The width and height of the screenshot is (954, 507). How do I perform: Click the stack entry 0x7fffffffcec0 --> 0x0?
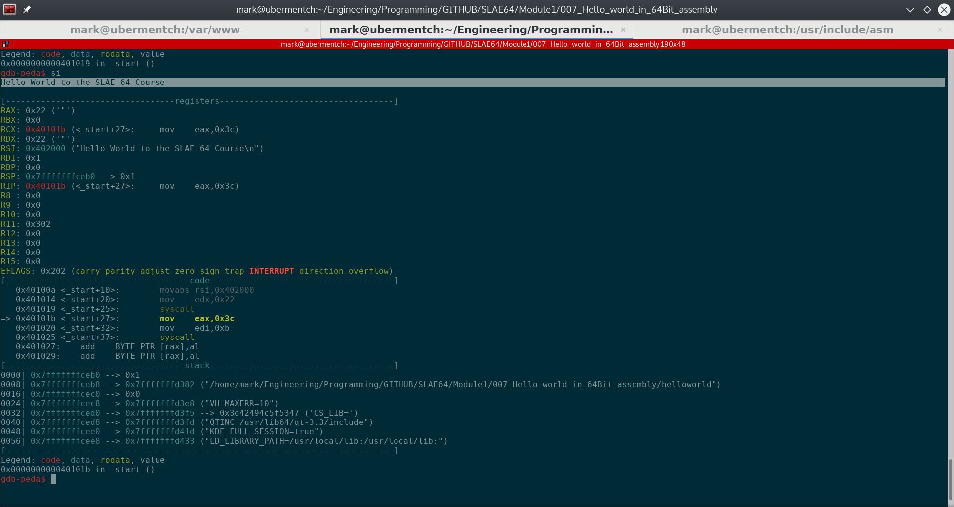[x=70, y=394]
